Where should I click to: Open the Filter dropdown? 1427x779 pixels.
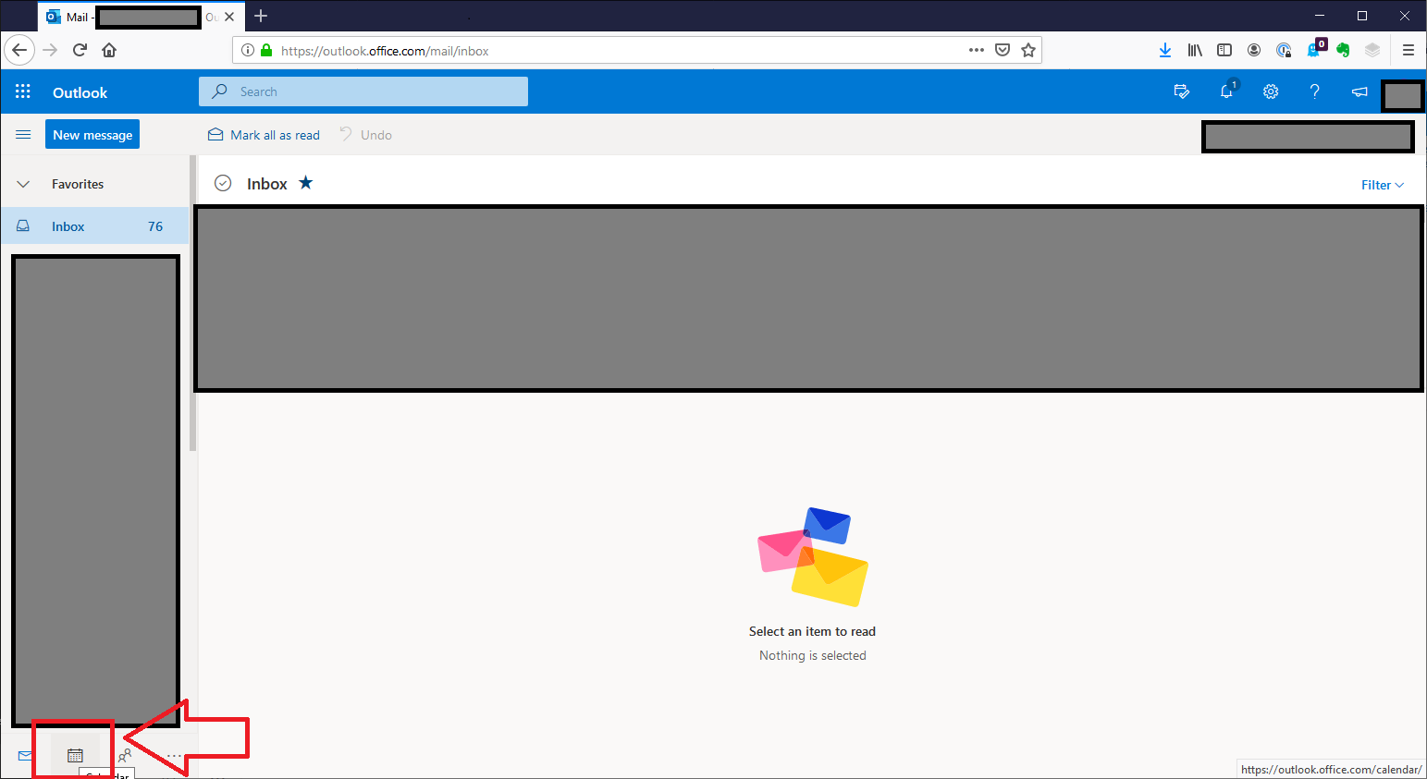[x=1383, y=185]
